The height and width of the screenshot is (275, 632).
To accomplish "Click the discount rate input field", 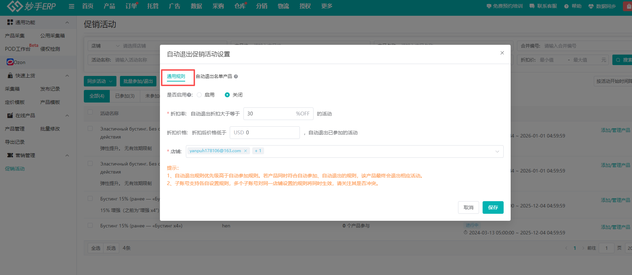I will point(269,114).
